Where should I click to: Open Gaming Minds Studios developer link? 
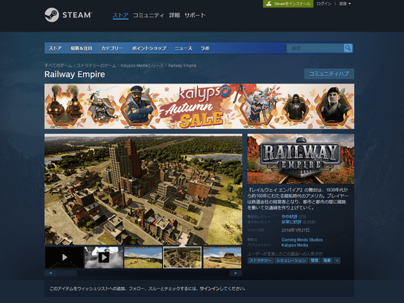pos(302,240)
